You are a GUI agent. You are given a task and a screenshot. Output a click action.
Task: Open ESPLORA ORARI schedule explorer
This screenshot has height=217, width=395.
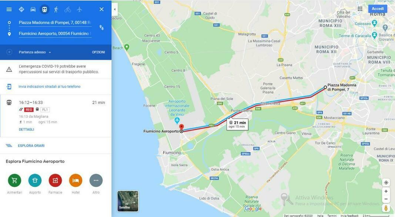pyautogui.click(x=31, y=146)
